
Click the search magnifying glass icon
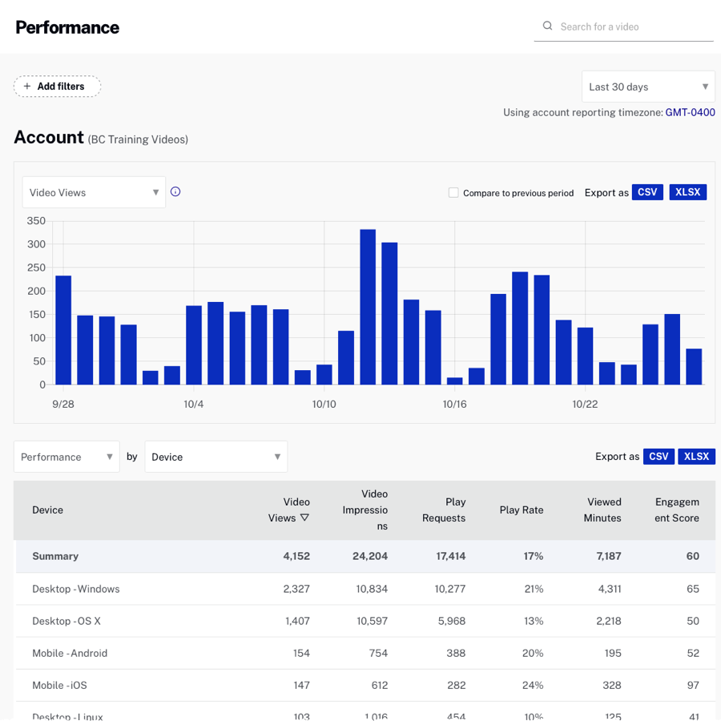point(547,26)
